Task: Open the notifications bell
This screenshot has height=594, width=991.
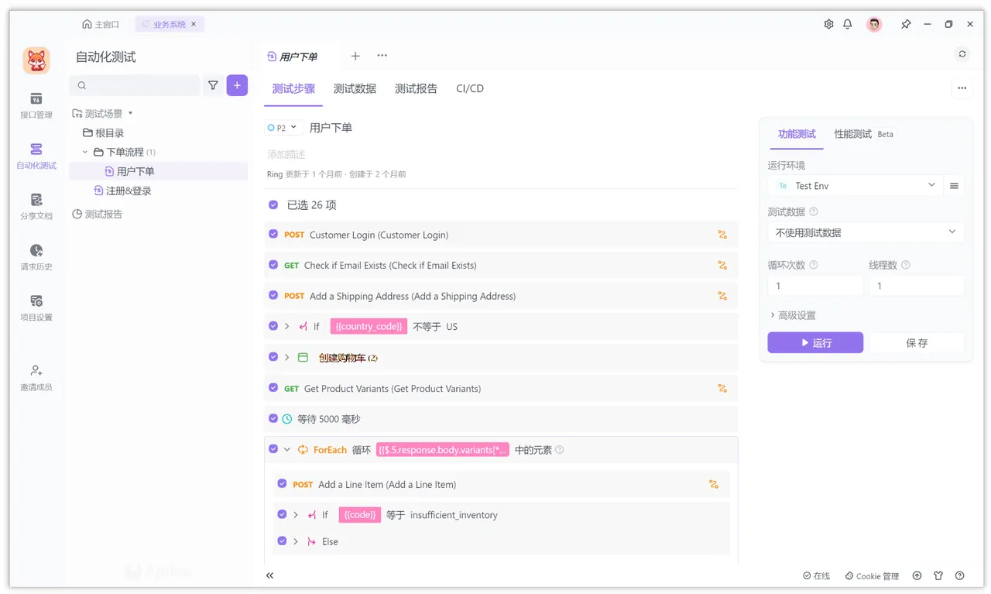Action: 848,24
